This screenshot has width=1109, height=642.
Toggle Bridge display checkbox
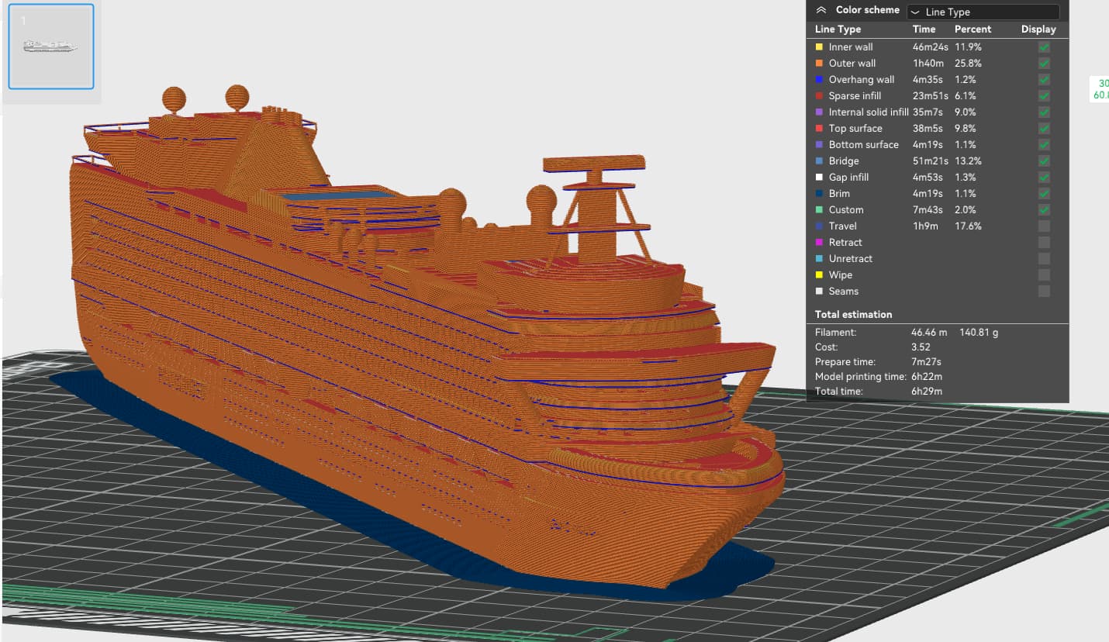(x=1044, y=160)
